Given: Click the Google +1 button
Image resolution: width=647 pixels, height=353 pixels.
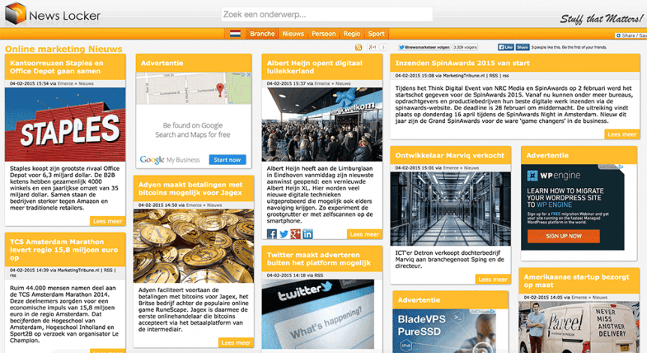Looking at the screenshot, I should (372, 47).
